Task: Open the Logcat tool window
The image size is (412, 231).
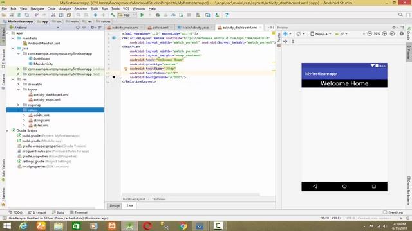Action: [37, 212]
